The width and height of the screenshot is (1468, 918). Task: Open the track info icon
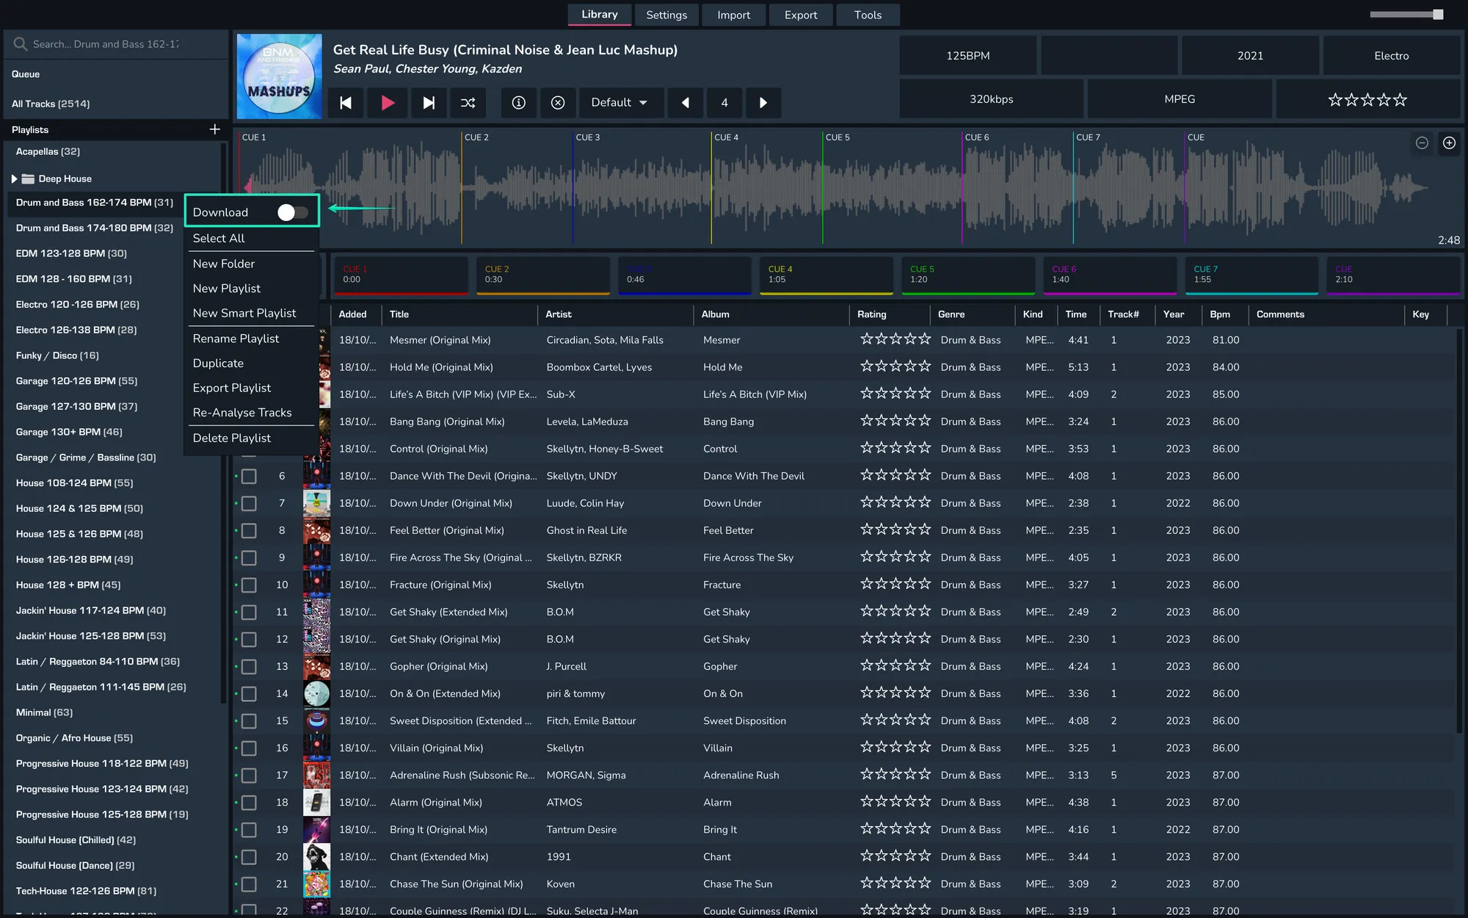(518, 103)
